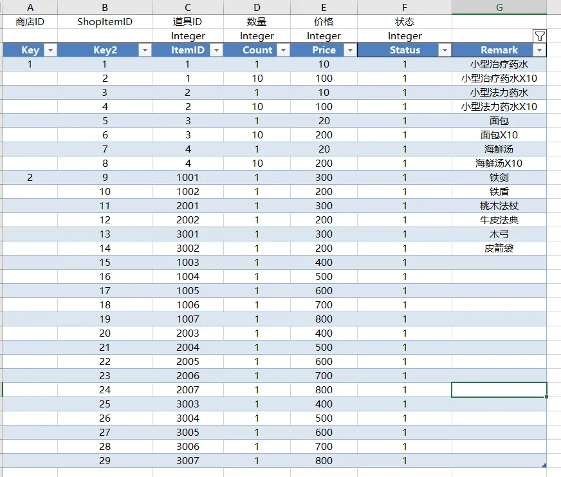Click column E header letter

click(324, 7)
